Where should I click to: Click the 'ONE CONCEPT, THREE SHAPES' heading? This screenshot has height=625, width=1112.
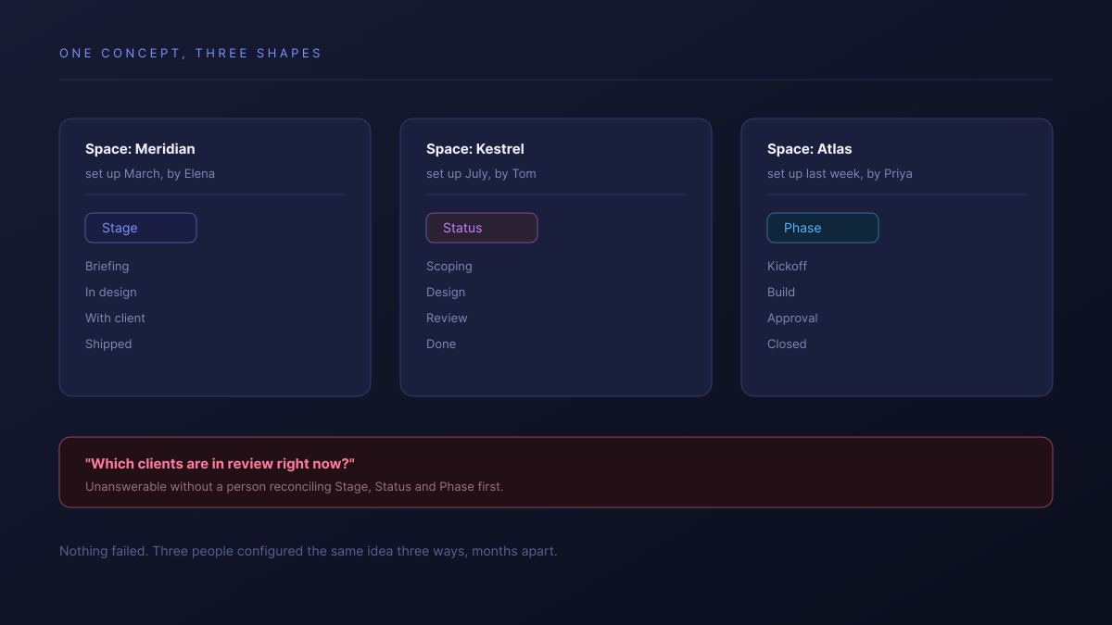[191, 54]
